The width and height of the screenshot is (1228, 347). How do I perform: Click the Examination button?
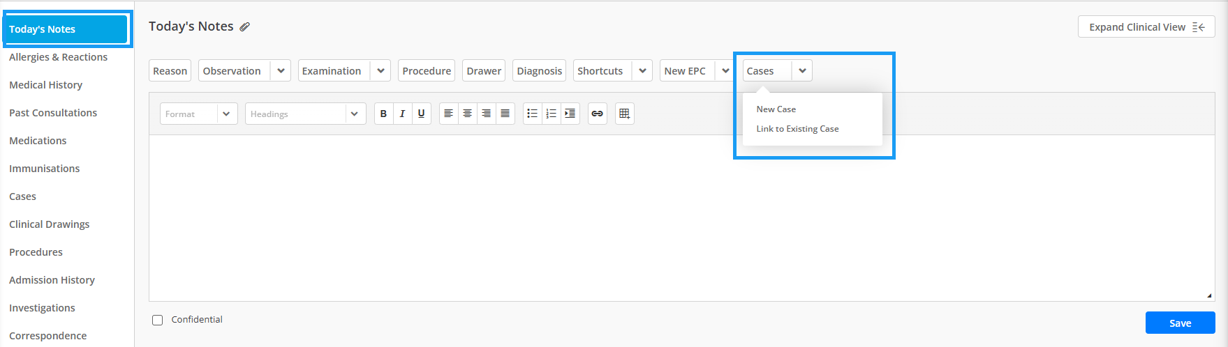334,70
